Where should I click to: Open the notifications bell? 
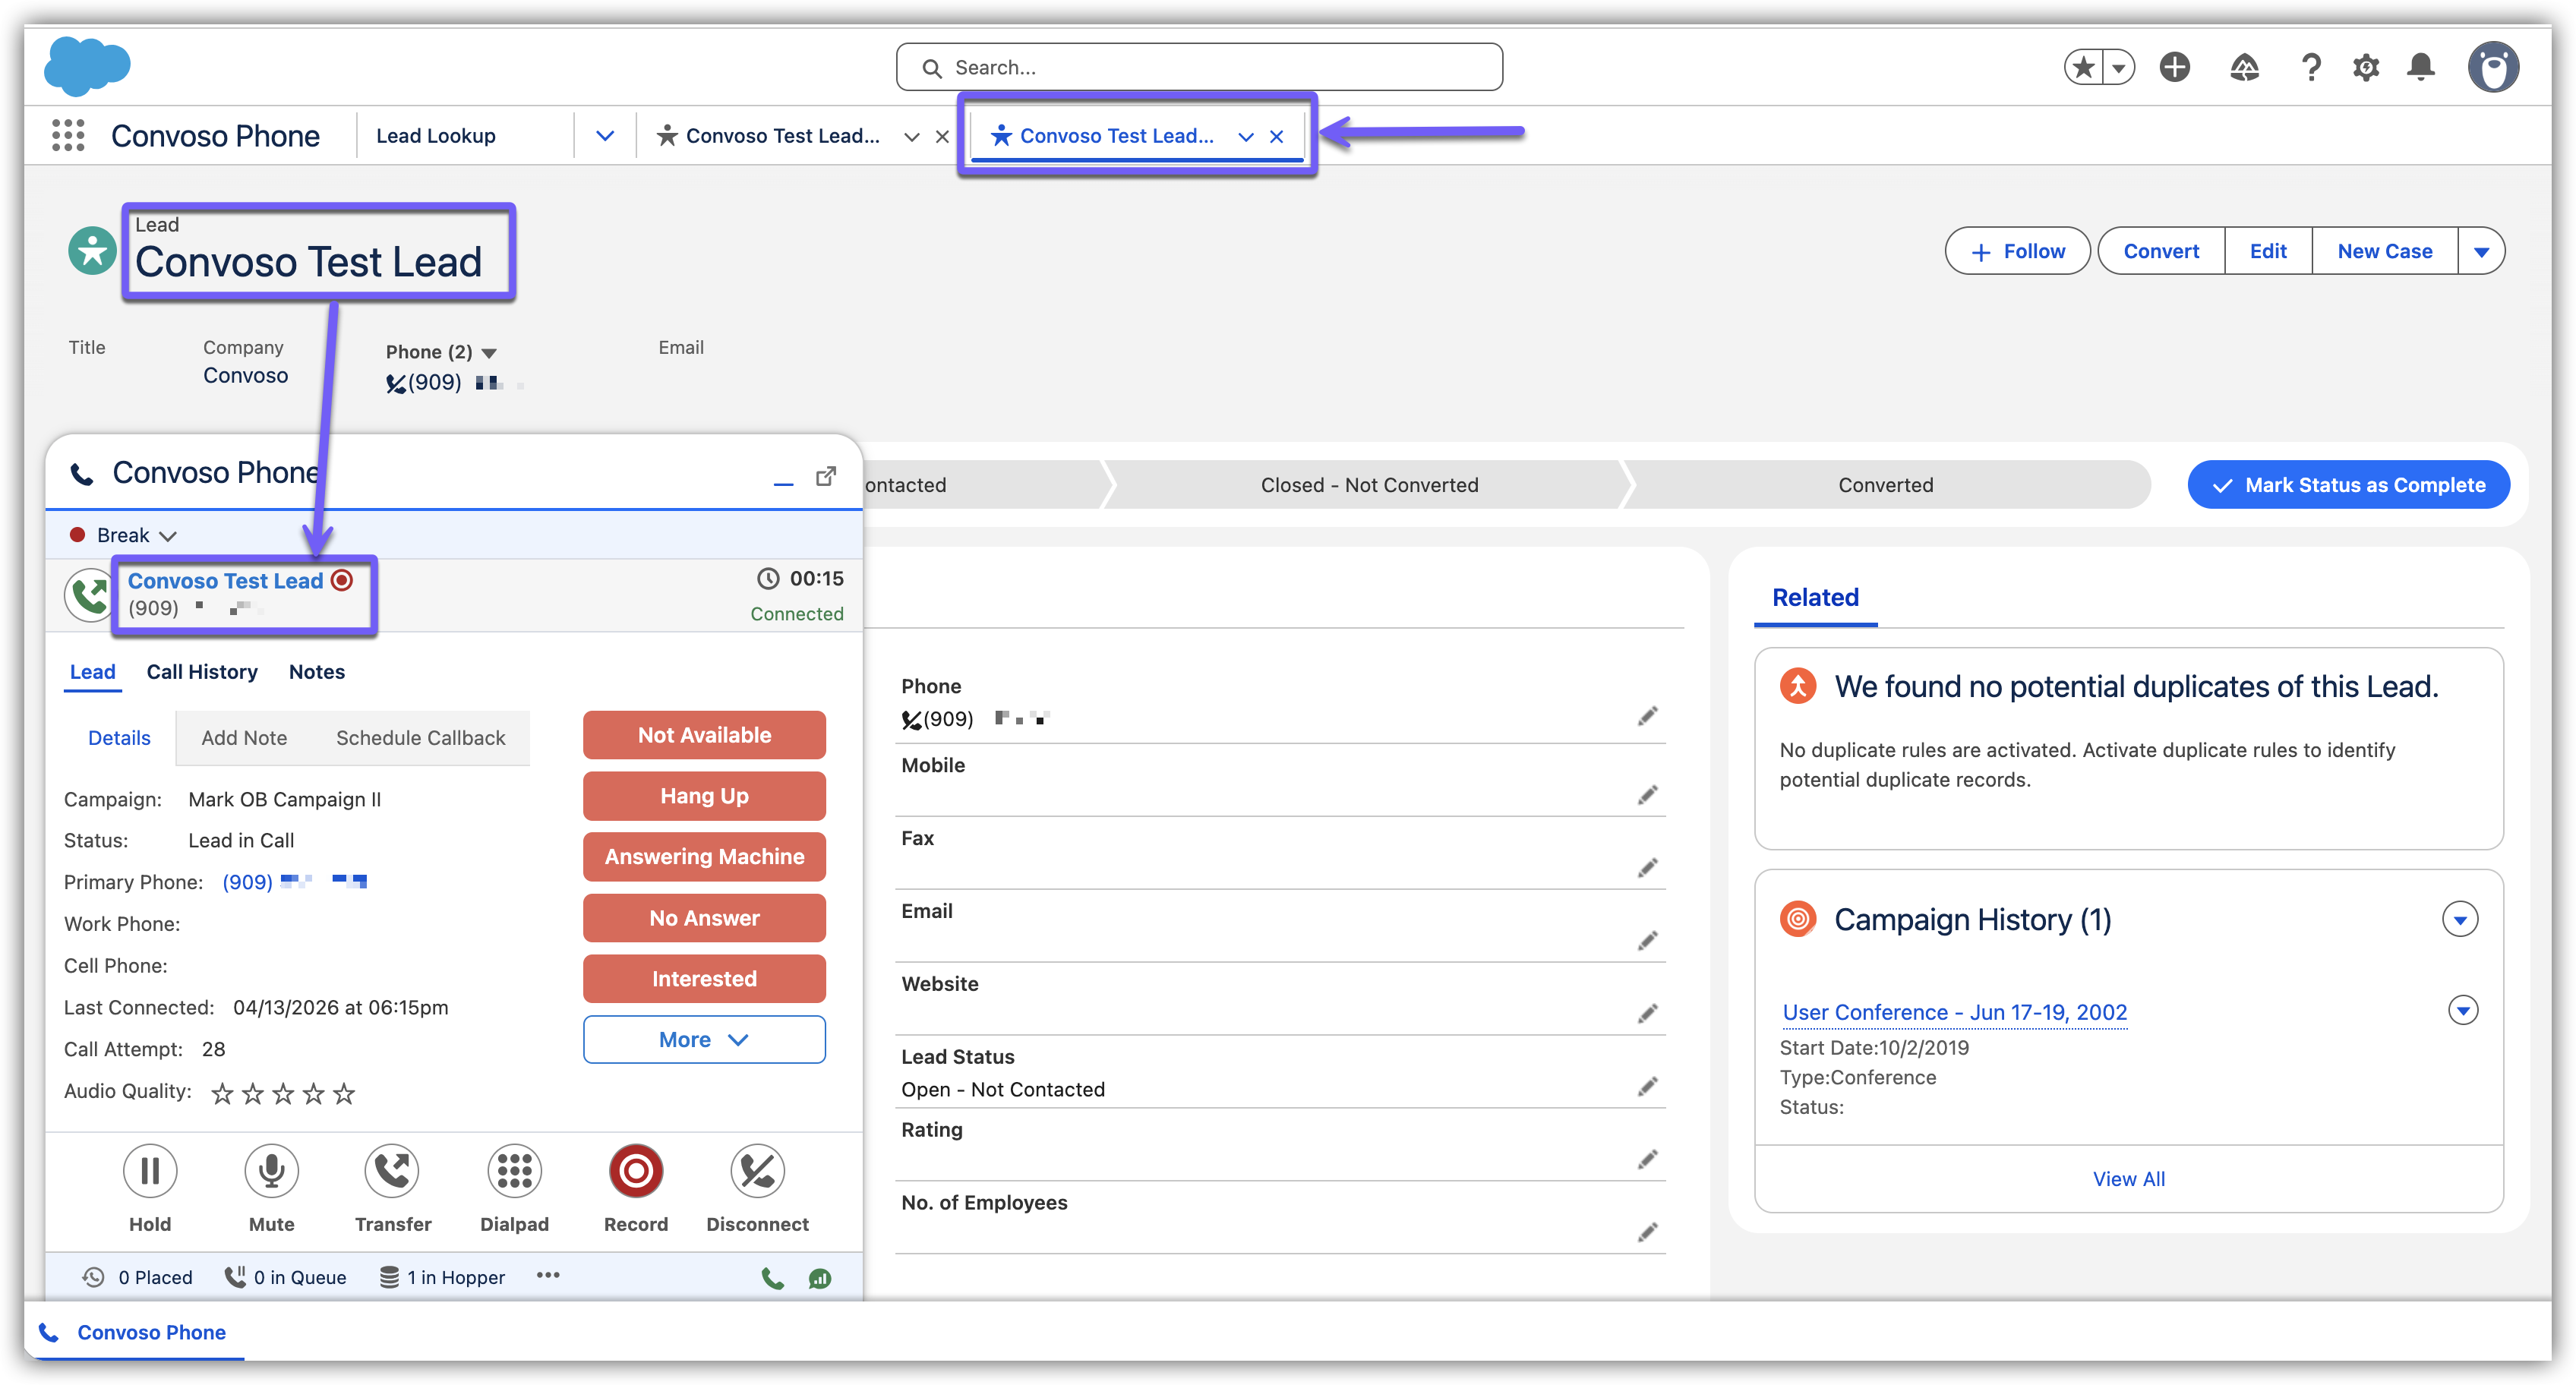tap(2420, 68)
